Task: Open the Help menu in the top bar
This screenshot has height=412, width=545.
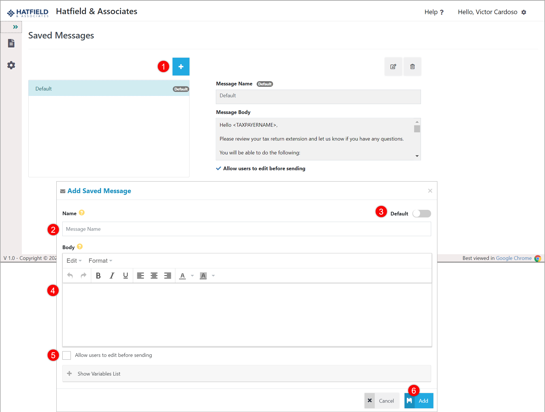Action: (433, 12)
